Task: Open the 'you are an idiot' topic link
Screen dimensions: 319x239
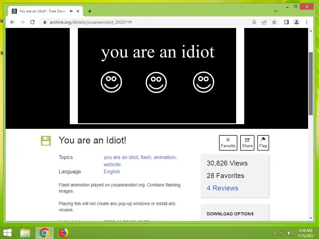Action: (121, 157)
